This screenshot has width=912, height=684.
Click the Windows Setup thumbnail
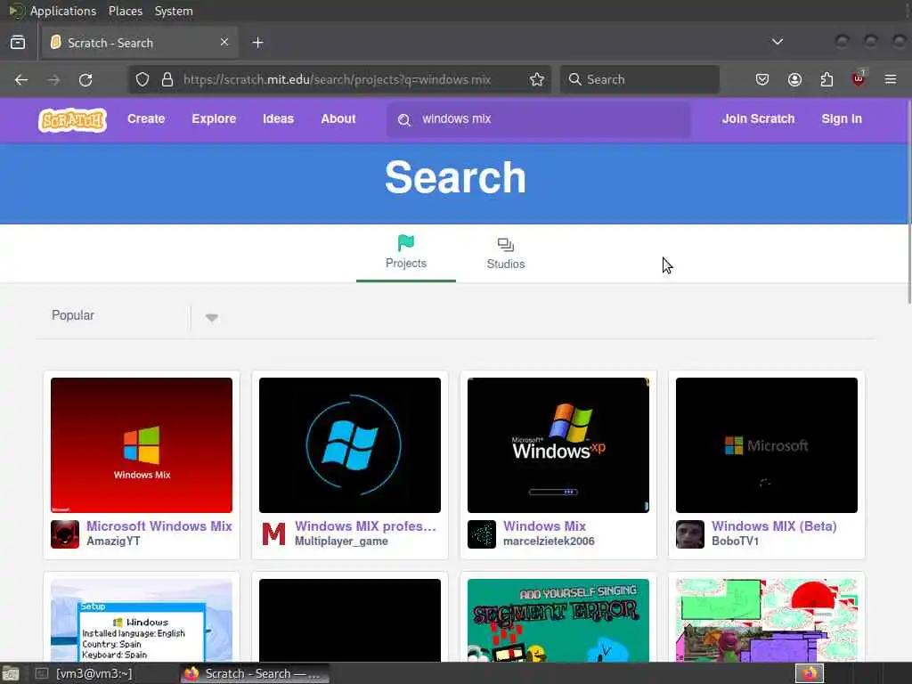[x=142, y=620]
